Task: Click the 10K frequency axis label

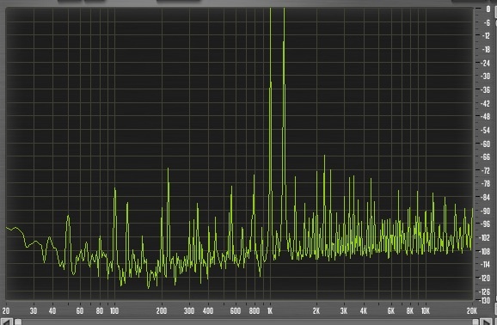Action: pyautogui.click(x=426, y=310)
